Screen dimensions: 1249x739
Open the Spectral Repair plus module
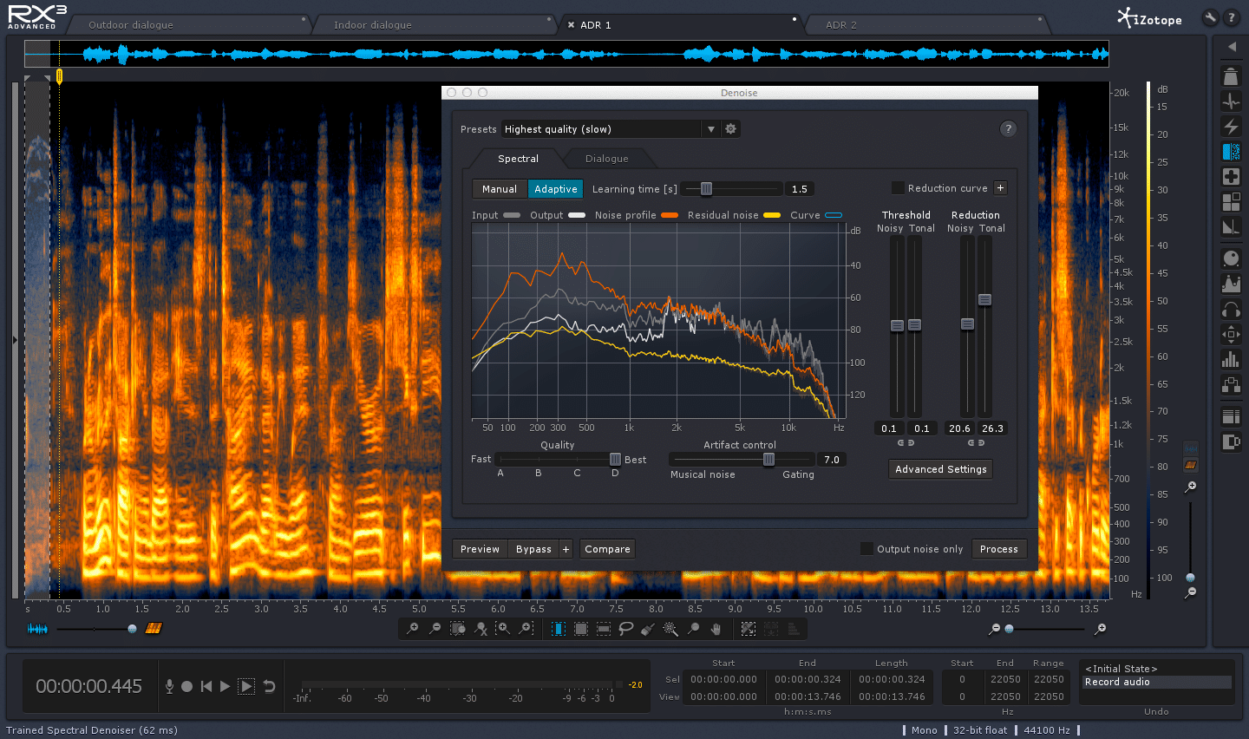coord(1231,177)
